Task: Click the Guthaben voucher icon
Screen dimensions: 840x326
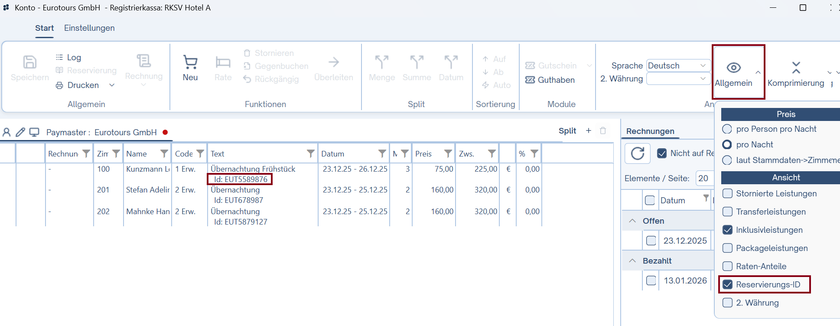Action: 530,80
